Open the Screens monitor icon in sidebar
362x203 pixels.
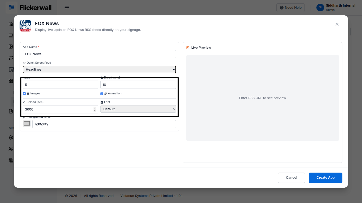tap(11, 35)
